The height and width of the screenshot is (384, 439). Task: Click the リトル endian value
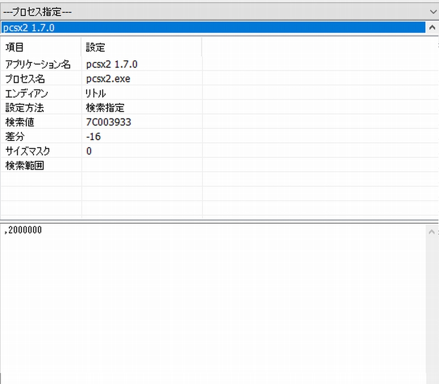(95, 93)
